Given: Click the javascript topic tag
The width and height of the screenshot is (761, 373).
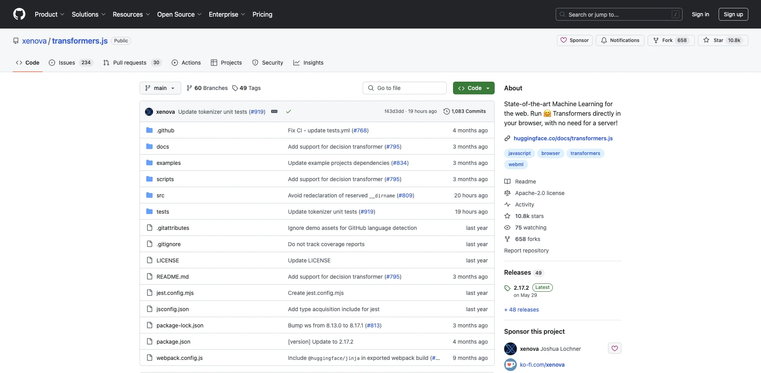Looking at the screenshot, I should tap(519, 153).
